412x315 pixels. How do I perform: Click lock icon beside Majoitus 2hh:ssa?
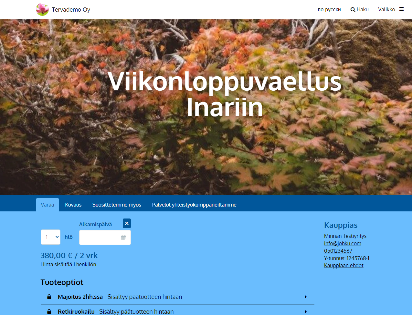tap(49, 297)
